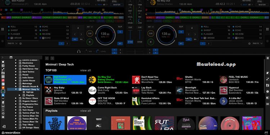Toggle right deck MT master tempo
Screen dimensions: 270x135
point(181,44)
